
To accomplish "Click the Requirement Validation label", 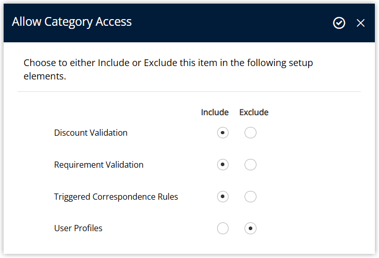I will (99, 165).
